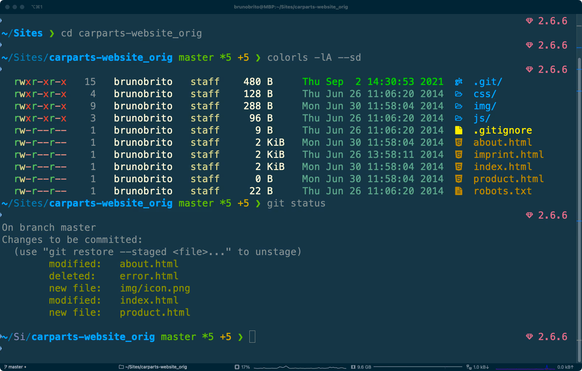
Task: Click the status bar path ~/Sites/carparts-website_orig
Action: (156, 367)
